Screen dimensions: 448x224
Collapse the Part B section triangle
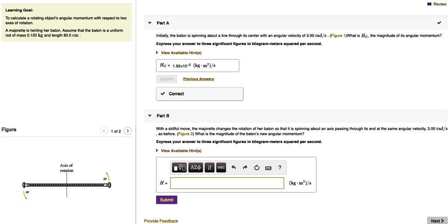[x=150, y=116]
